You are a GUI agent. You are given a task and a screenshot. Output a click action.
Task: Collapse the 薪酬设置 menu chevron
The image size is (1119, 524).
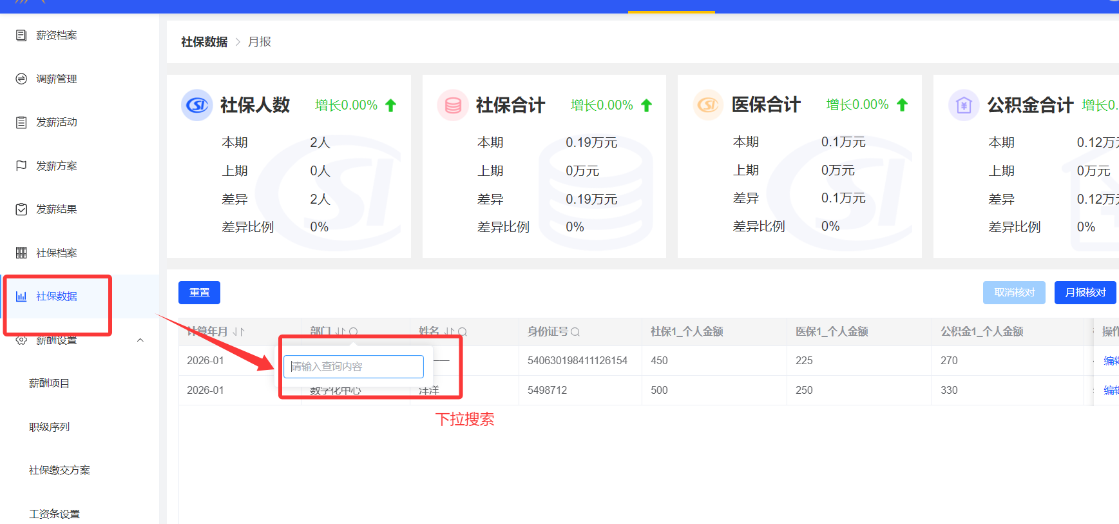(140, 340)
